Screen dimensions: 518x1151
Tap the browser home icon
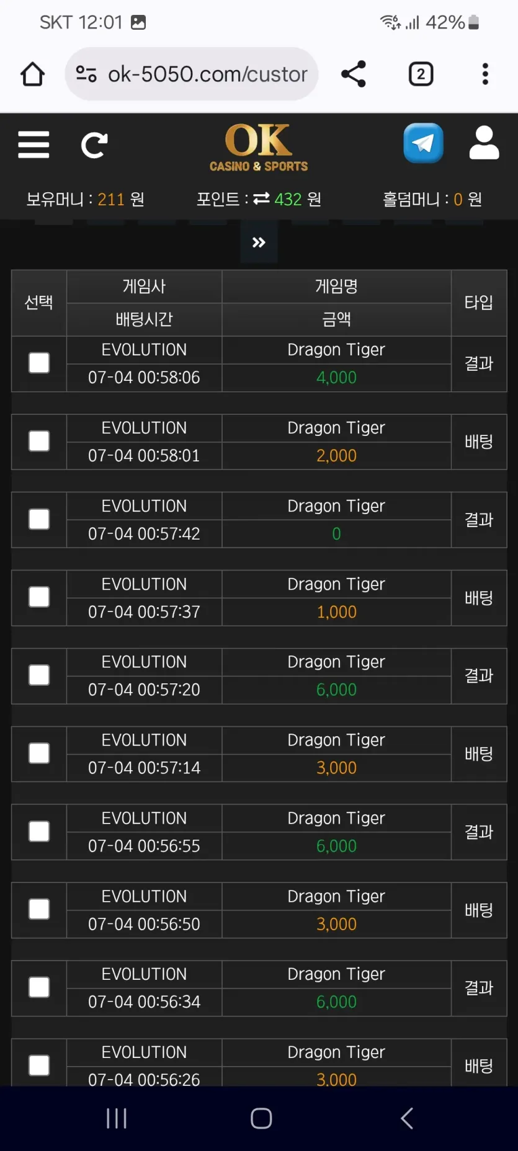coord(32,74)
